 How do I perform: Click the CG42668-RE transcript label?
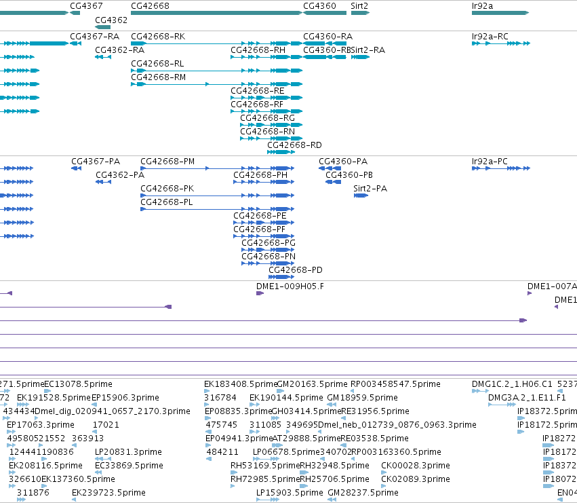258,91
